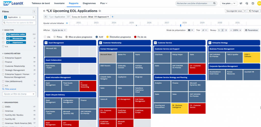This screenshot has width=261, height=127.
Task: Go back using the arrow beside report title
Action: [44, 11]
